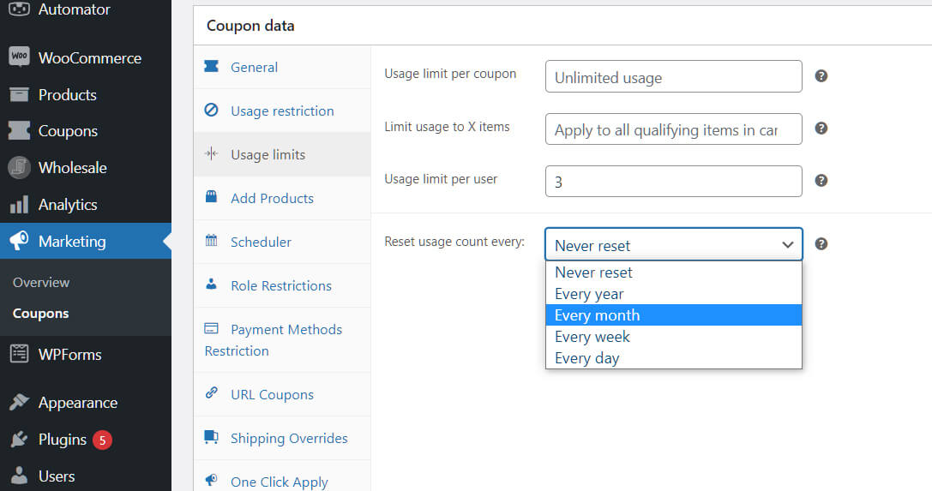Open the Reset usage count dropdown
Viewport: 932px width, 491px height.
point(673,244)
